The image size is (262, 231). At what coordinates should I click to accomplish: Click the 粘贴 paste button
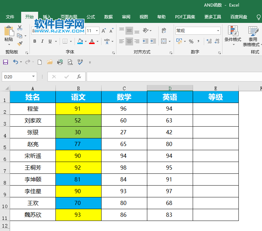(x=9, y=35)
